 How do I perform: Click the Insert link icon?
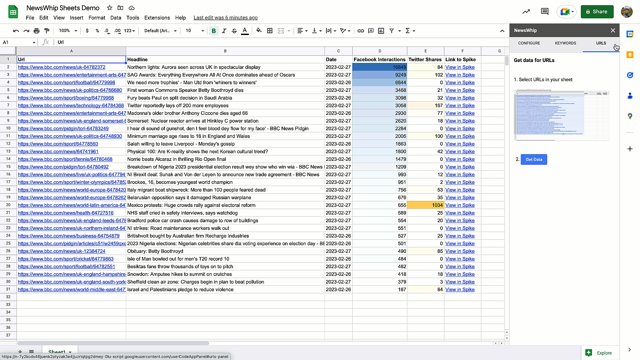360,31
